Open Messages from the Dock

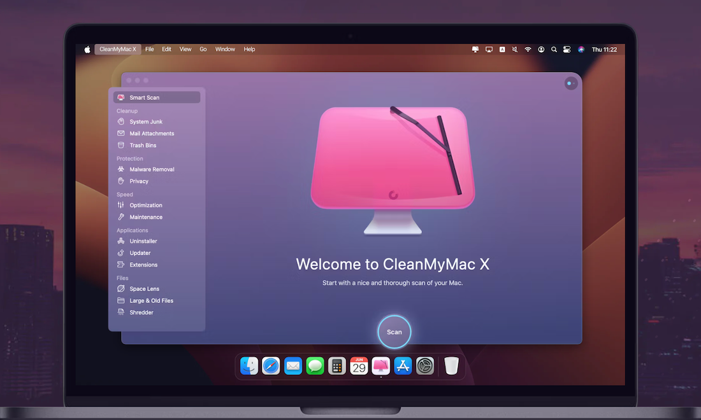[x=315, y=366]
